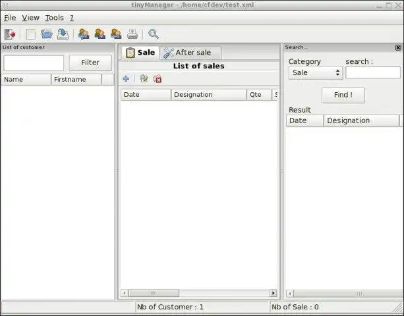The image size is (404, 316).
Task: Focus the search text field
Action: [x=373, y=72]
